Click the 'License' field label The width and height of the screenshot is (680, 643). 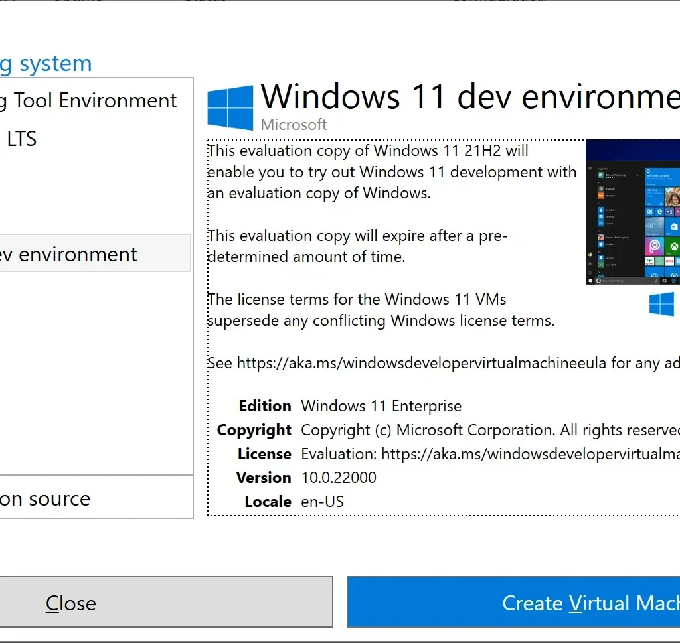tap(264, 454)
